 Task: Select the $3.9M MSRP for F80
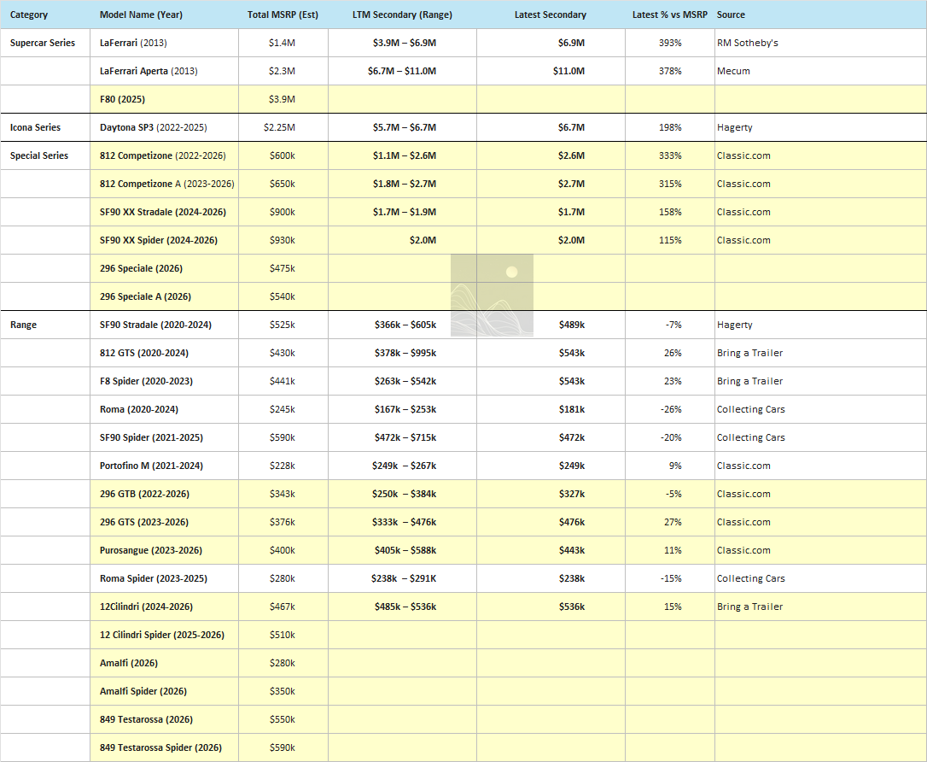pyautogui.click(x=282, y=99)
